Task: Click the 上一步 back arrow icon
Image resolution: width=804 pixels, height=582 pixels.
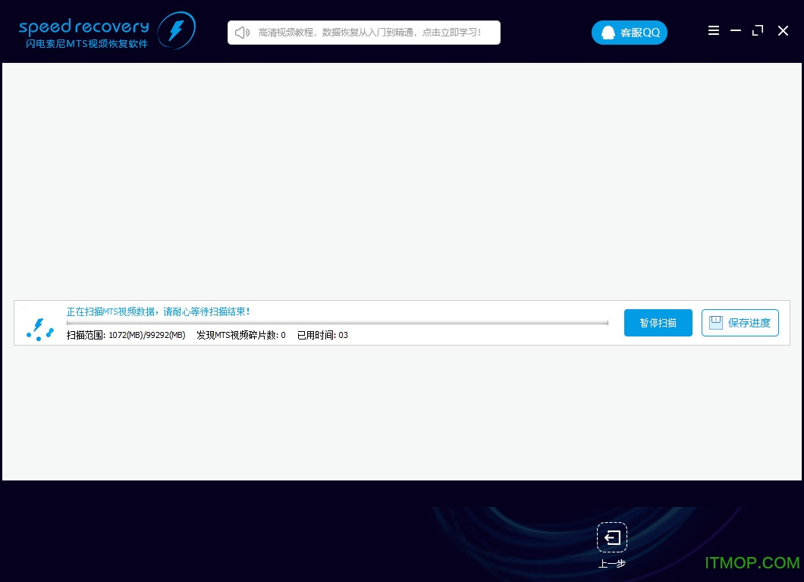Action: (612, 537)
